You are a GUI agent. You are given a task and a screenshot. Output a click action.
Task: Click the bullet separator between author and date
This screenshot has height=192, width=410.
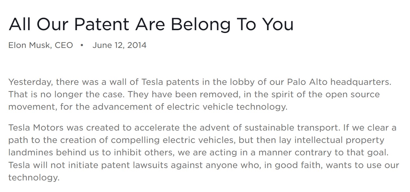(x=82, y=45)
